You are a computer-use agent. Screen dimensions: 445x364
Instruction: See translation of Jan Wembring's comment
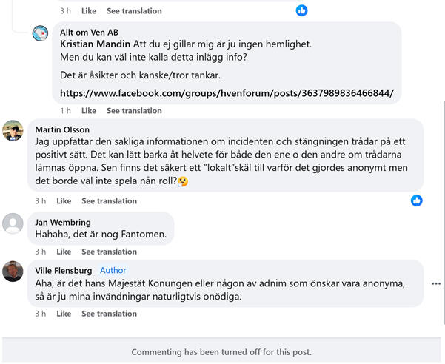(x=110, y=252)
